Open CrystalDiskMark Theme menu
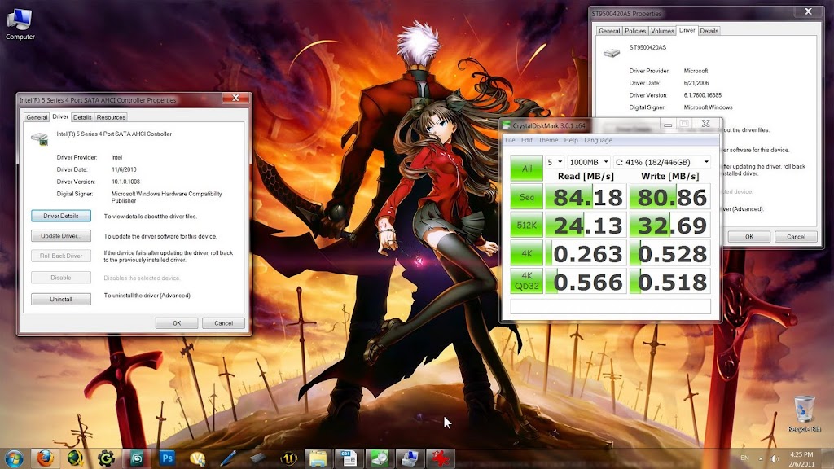Viewport: 834px width, 469px height. [x=548, y=140]
